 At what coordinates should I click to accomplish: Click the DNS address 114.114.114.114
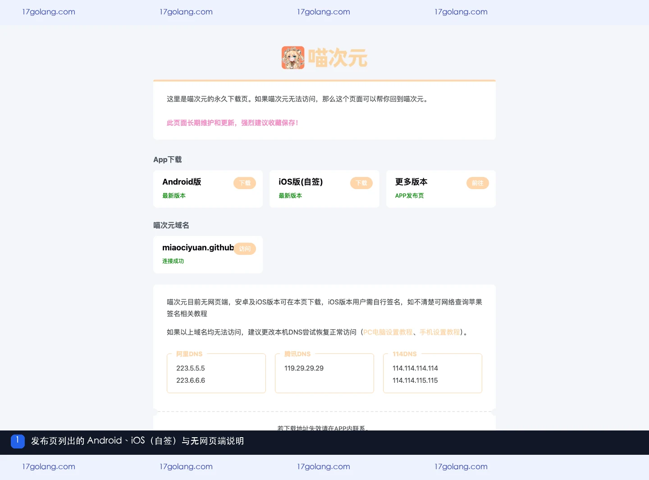415,368
